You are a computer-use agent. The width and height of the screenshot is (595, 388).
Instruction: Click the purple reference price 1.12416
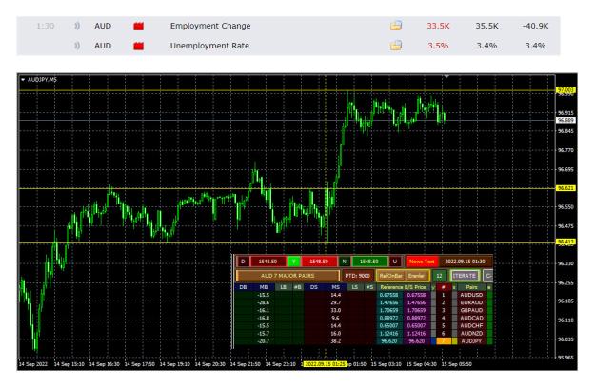coord(416,334)
